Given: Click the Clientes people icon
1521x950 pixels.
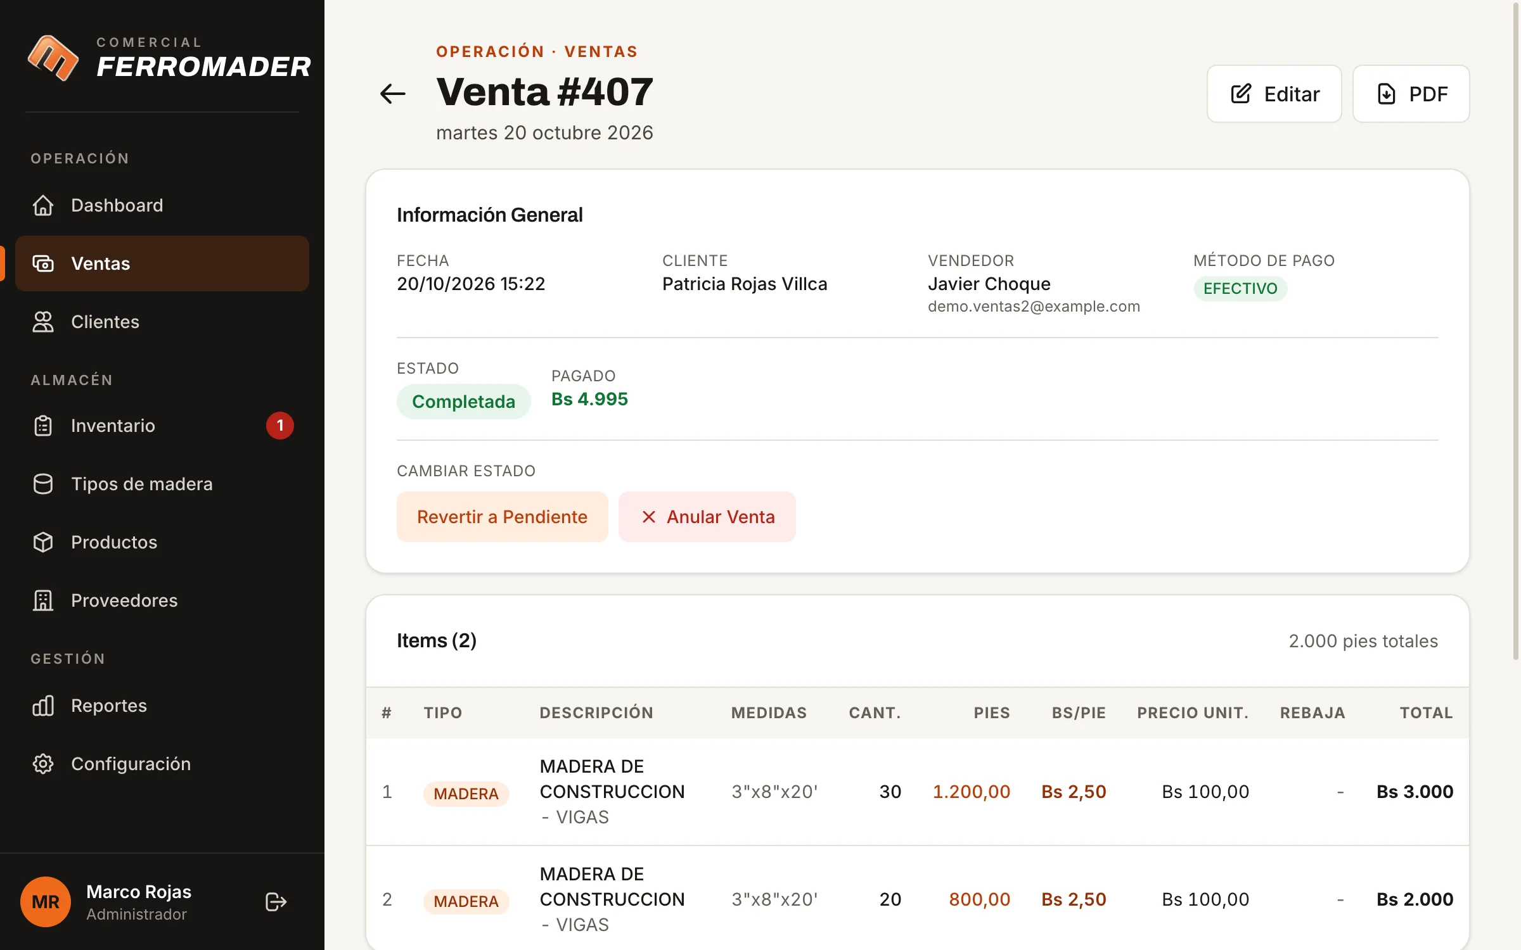Looking at the screenshot, I should (x=43, y=322).
